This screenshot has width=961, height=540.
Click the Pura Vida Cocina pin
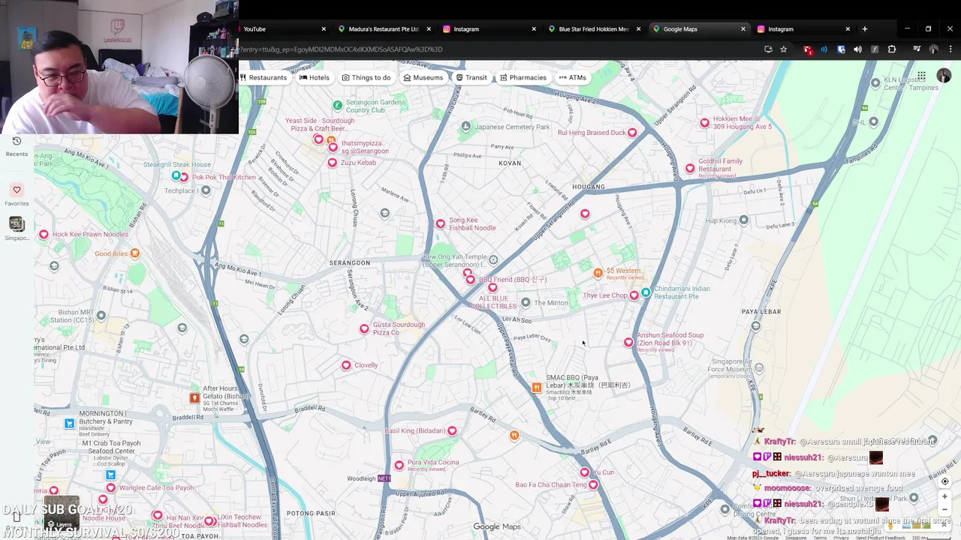[399, 465]
